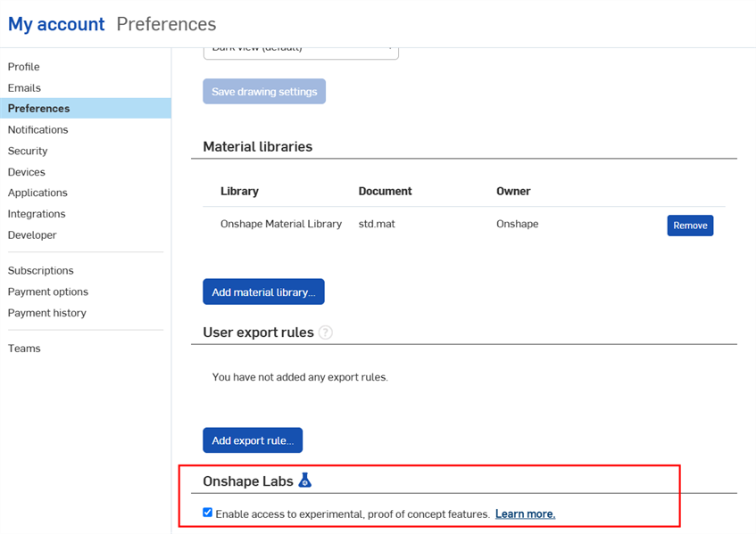Go to the Emails section
The width and height of the screenshot is (756, 534).
[24, 87]
